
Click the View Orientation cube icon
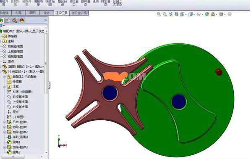[x=182, y=14]
